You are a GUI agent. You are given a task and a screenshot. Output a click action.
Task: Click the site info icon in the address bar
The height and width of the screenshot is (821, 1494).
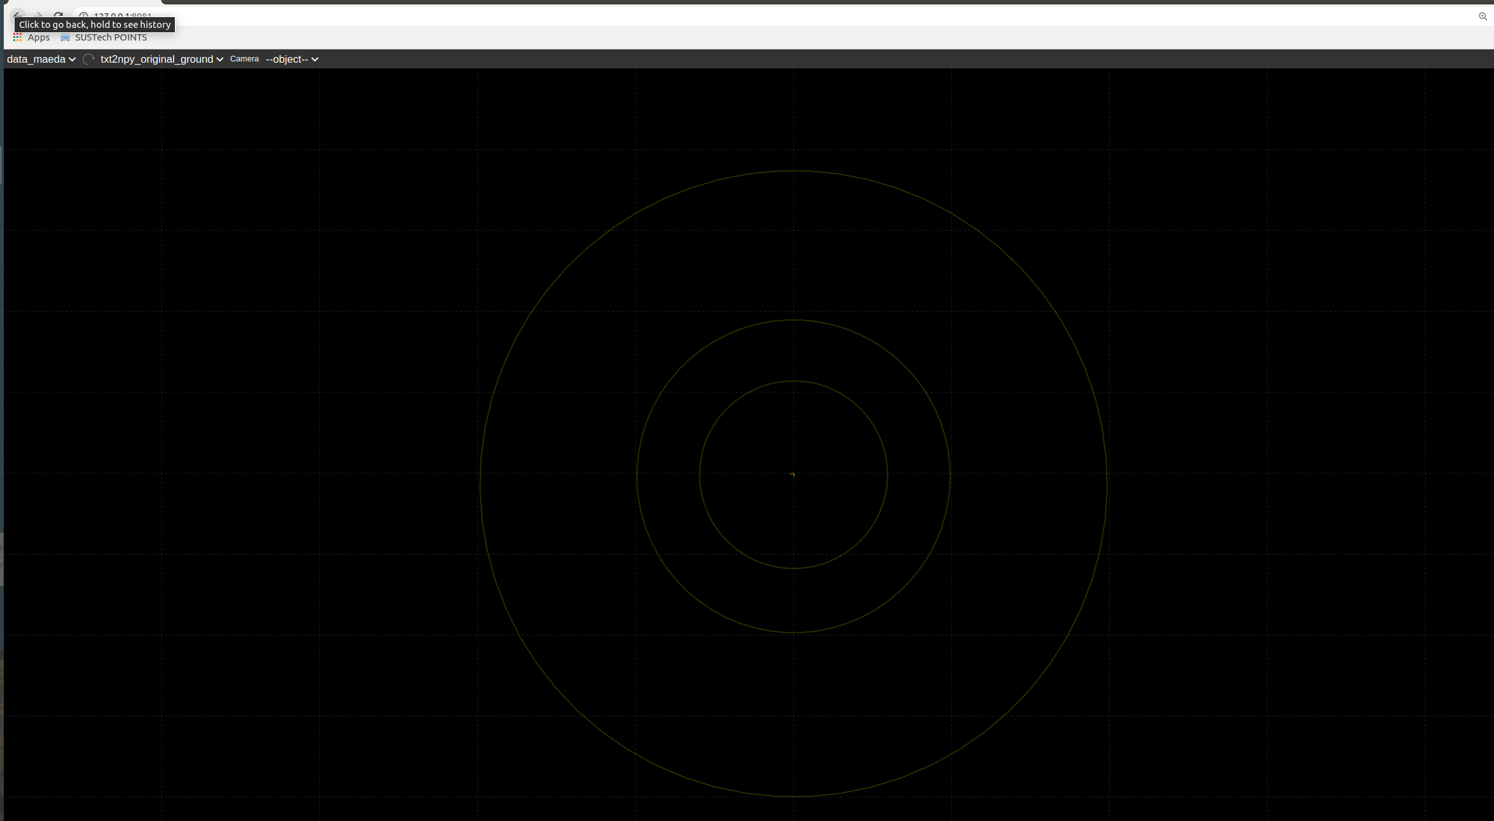[83, 15]
